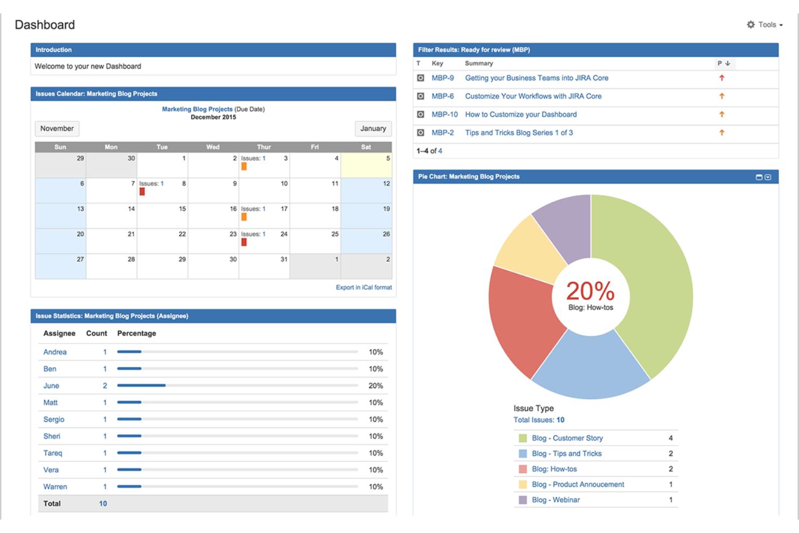Toggle the P column sort order
Viewport: 799px width, 533px height.
(x=725, y=63)
